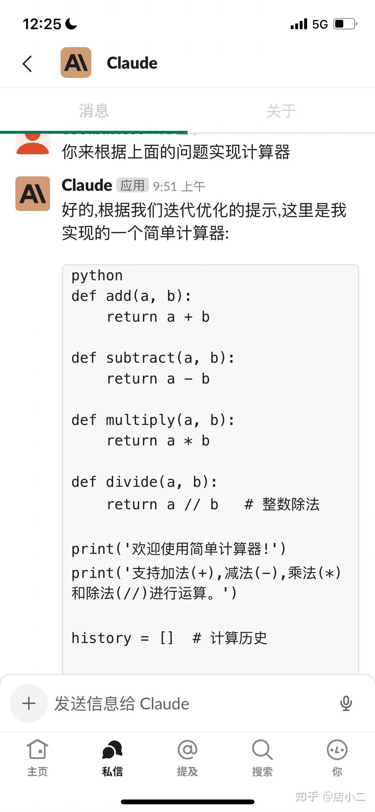The image size is (375, 812).
Task: Tap the battery indicator in status bar
Action: pos(343,23)
